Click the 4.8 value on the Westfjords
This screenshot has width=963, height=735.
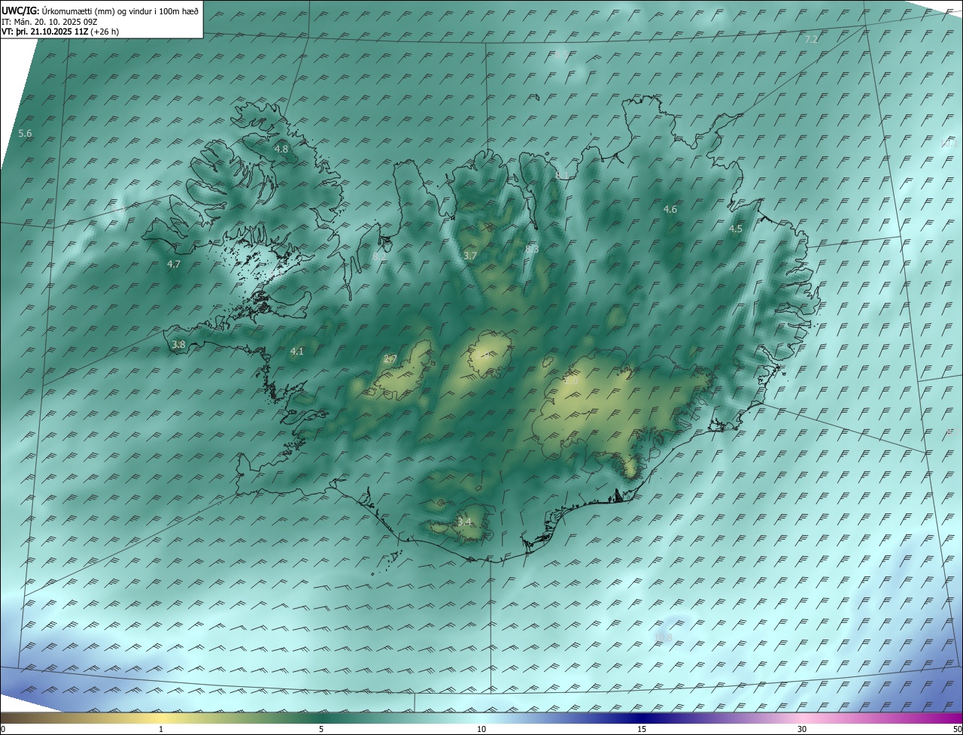[x=281, y=150]
